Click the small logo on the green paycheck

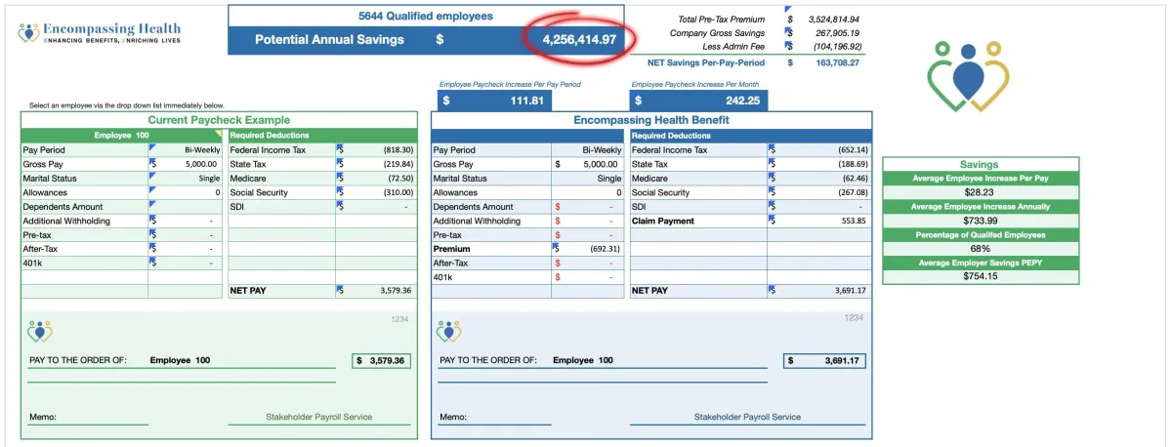click(x=39, y=332)
